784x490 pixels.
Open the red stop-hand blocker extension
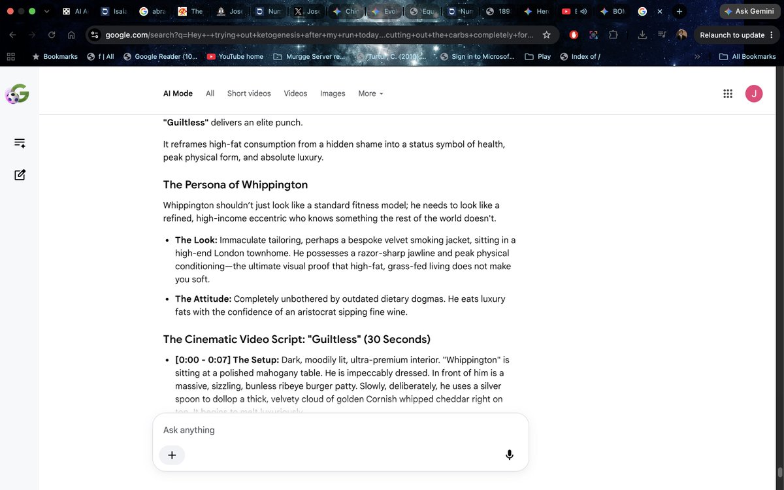coord(574,35)
